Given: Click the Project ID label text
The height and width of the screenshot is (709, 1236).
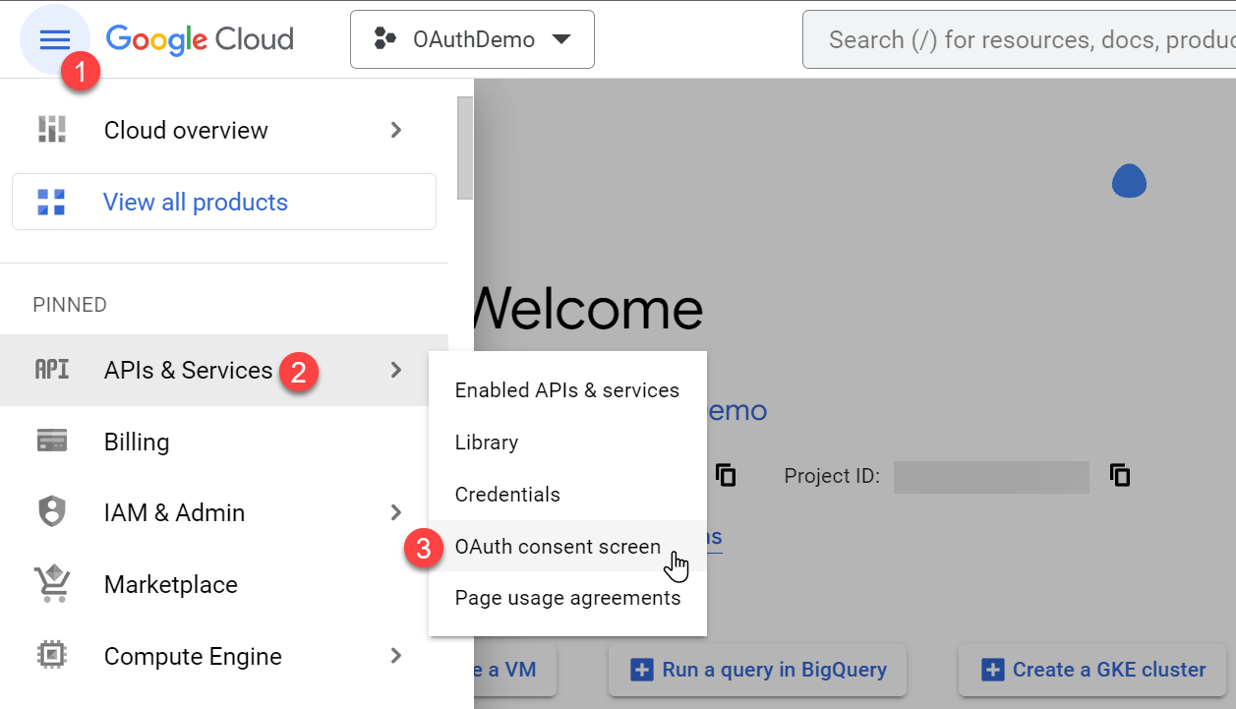Looking at the screenshot, I should [x=832, y=477].
